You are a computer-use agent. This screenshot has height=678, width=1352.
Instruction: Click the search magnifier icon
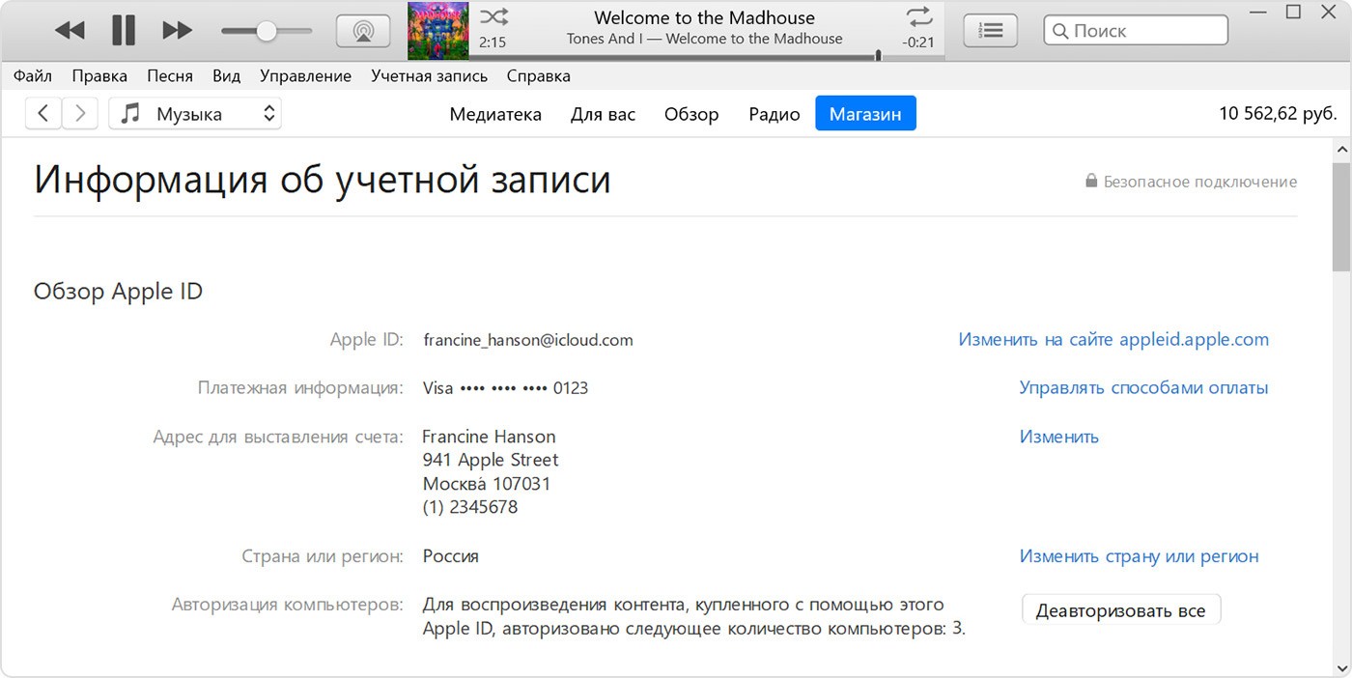pos(1060,31)
